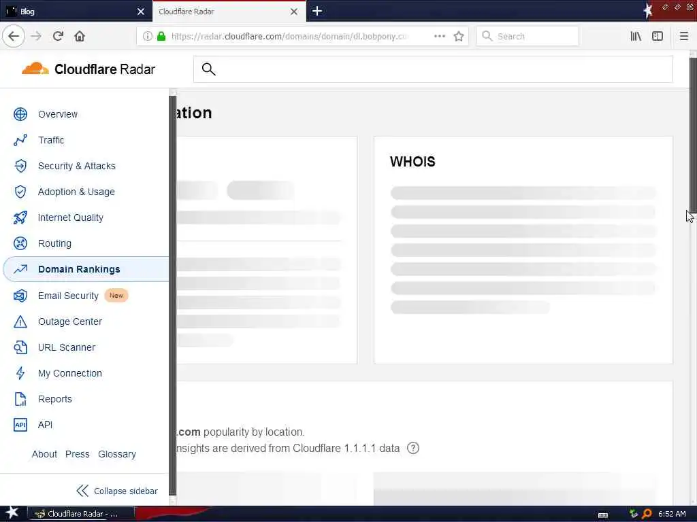This screenshot has width=697, height=522.
Task: Go back with the browser back arrow
Action: [14, 36]
